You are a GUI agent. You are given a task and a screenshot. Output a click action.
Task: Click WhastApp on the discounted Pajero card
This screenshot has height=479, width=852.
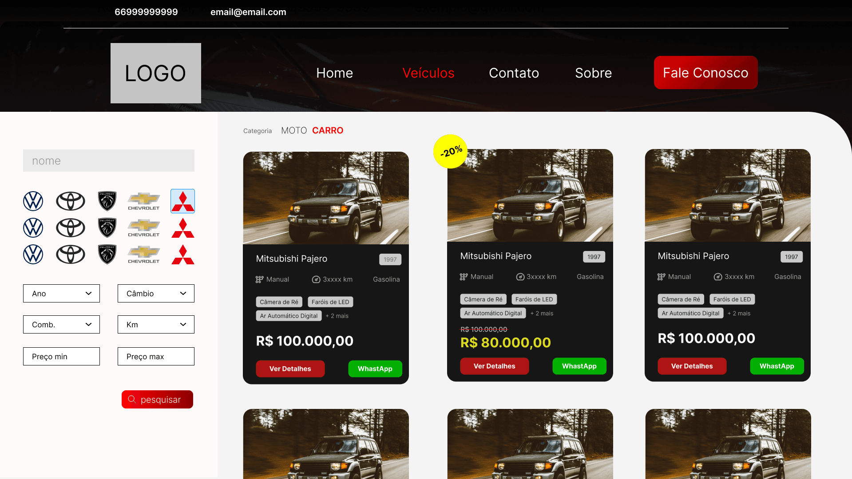coord(579,366)
